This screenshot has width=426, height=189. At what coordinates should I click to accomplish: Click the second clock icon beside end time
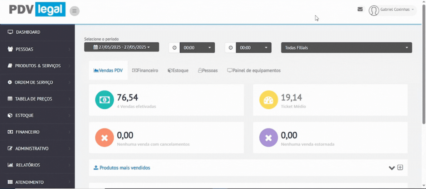[x=231, y=48]
